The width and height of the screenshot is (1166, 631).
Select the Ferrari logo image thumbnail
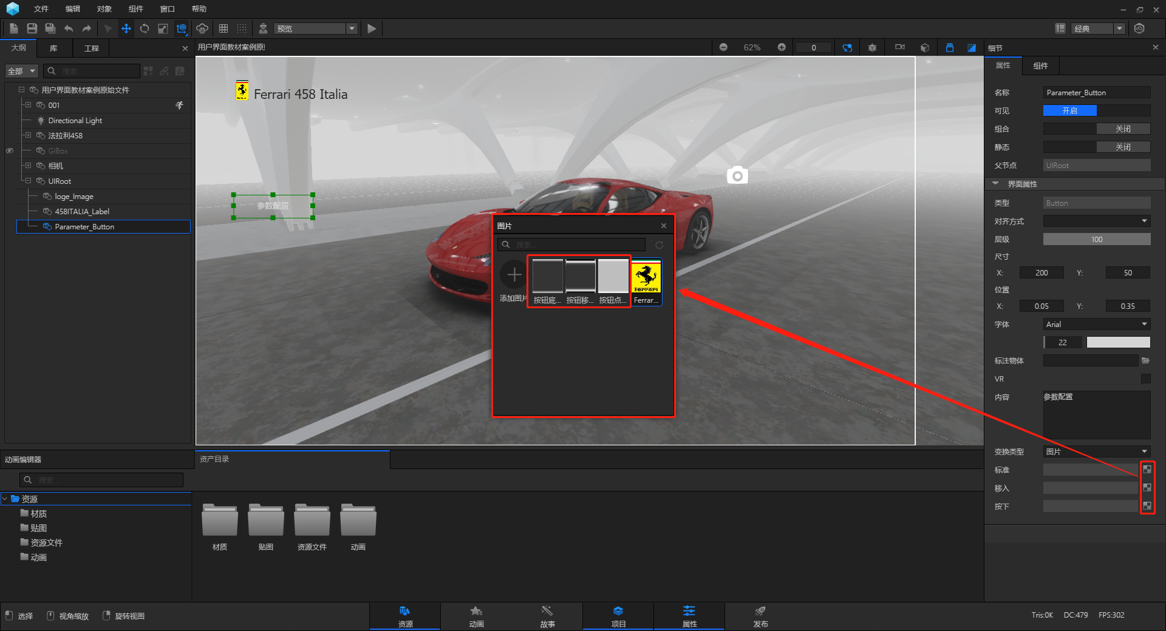[x=646, y=282]
